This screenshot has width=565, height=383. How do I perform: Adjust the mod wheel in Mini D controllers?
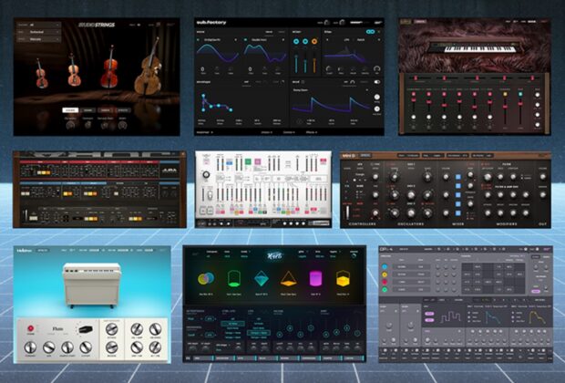pos(347,212)
